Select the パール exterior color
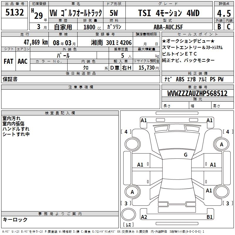The width and height of the screenshot is (235, 235). point(63,56)
